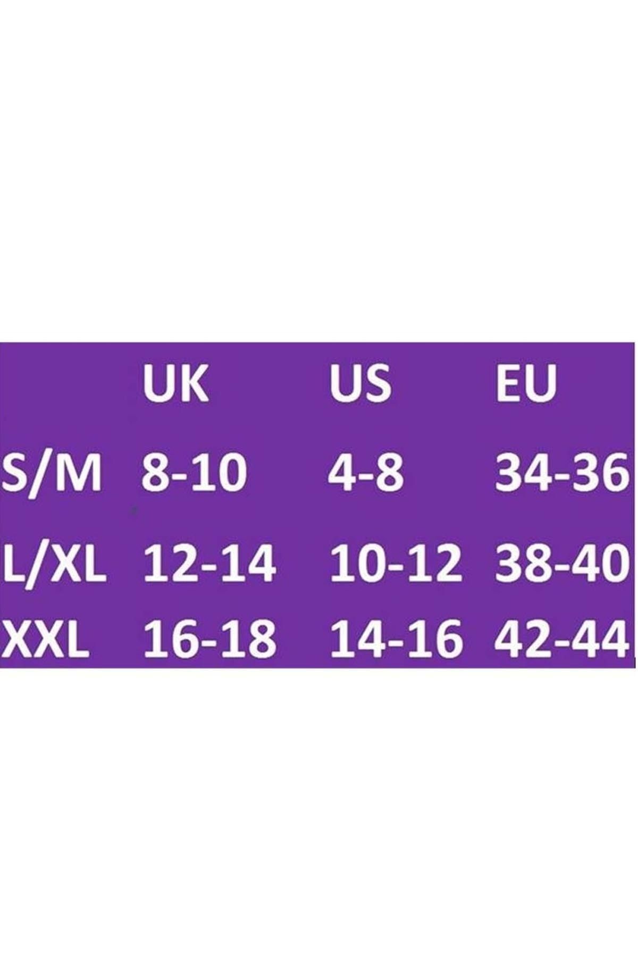
Task: Click US size 10-12 cell
Action: 395,563
